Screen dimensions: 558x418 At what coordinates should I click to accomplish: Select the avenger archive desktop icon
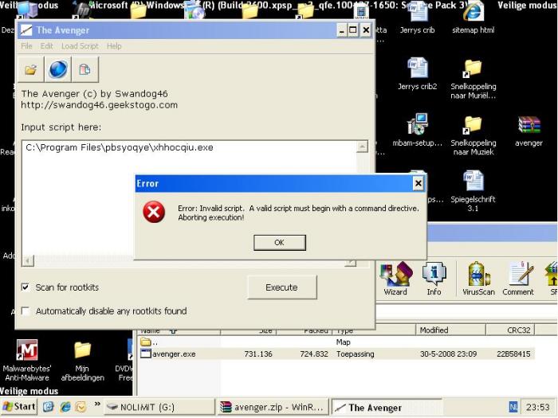pyautogui.click(x=529, y=131)
